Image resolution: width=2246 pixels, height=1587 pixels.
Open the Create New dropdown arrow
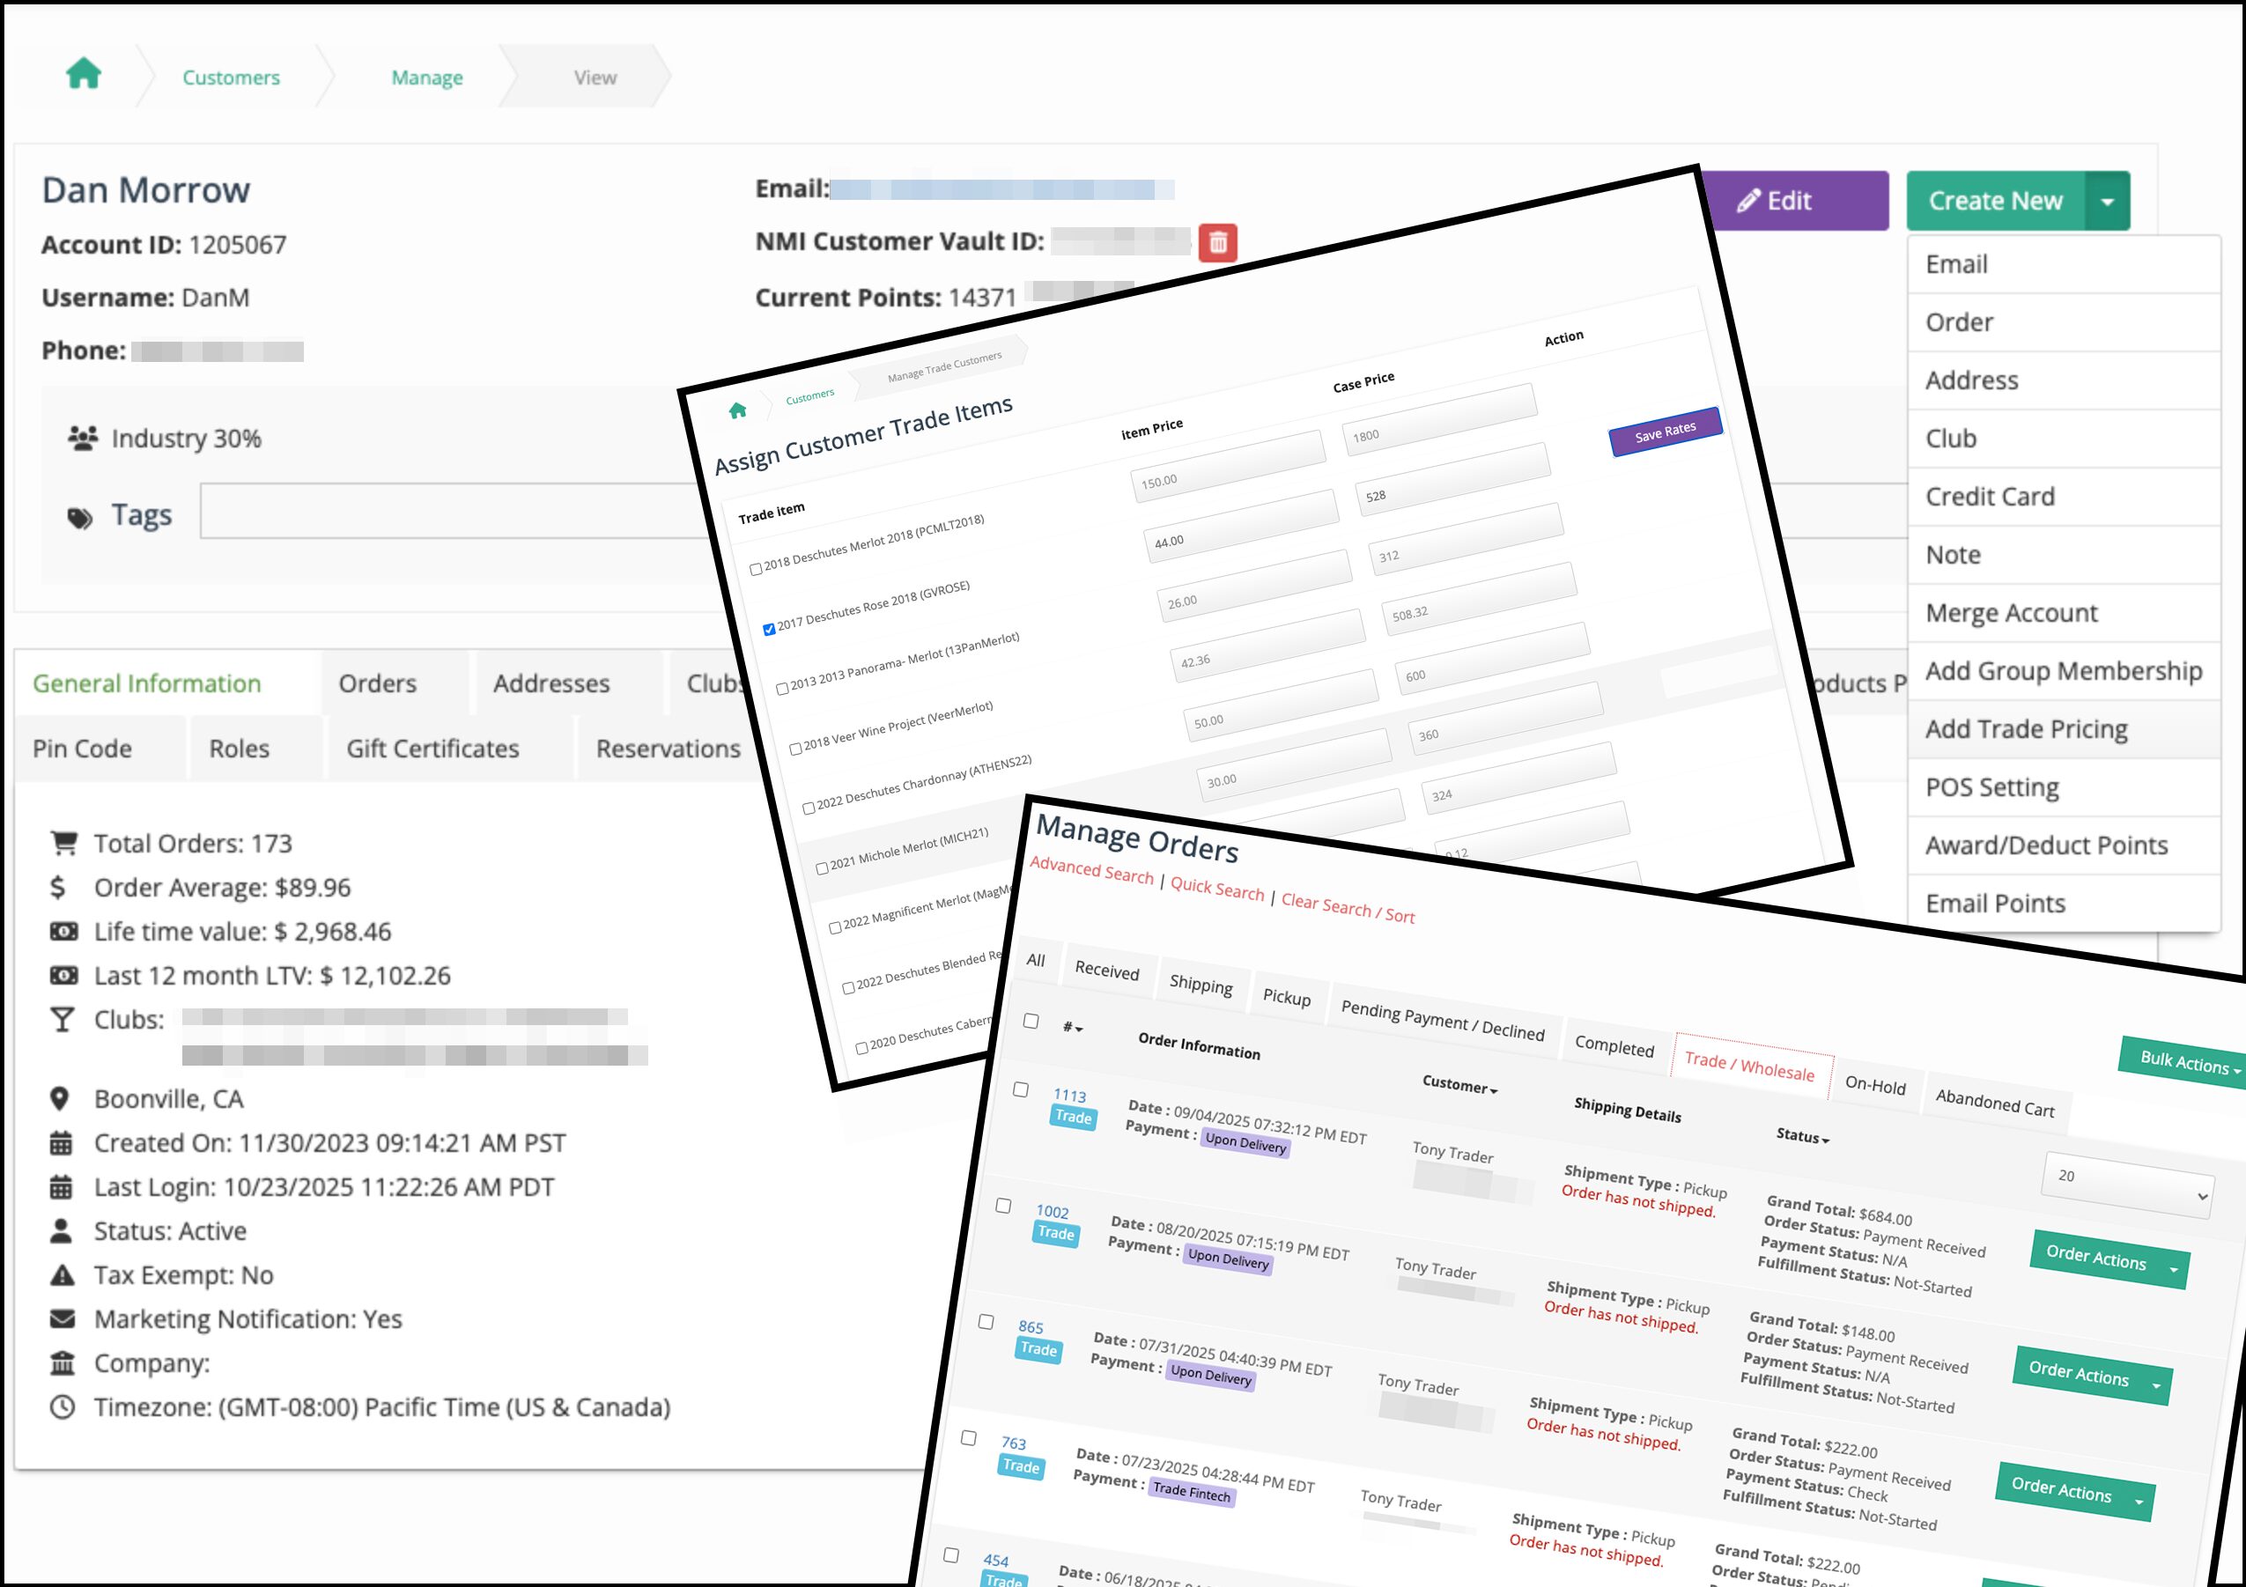click(x=2107, y=202)
